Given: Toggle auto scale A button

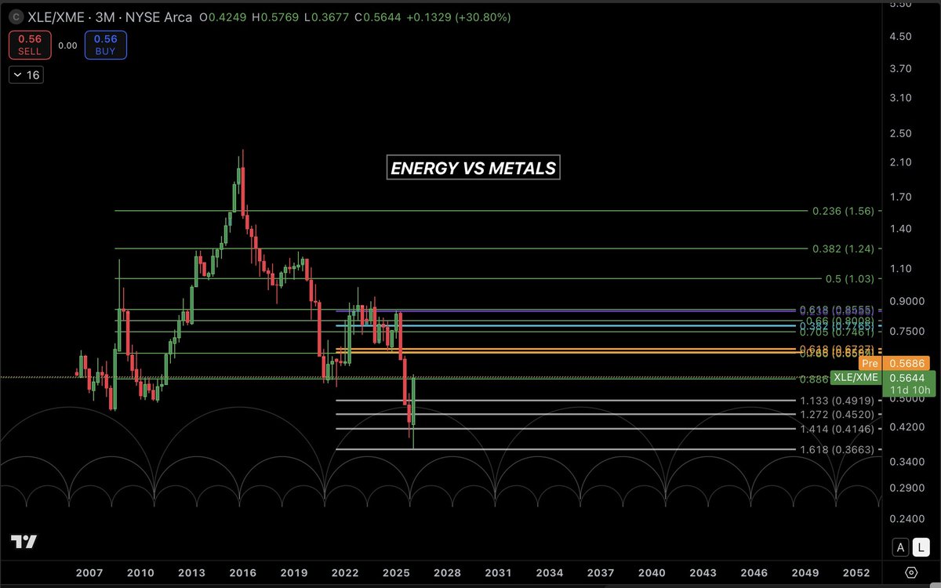Looking at the screenshot, I should [x=899, y=548].
